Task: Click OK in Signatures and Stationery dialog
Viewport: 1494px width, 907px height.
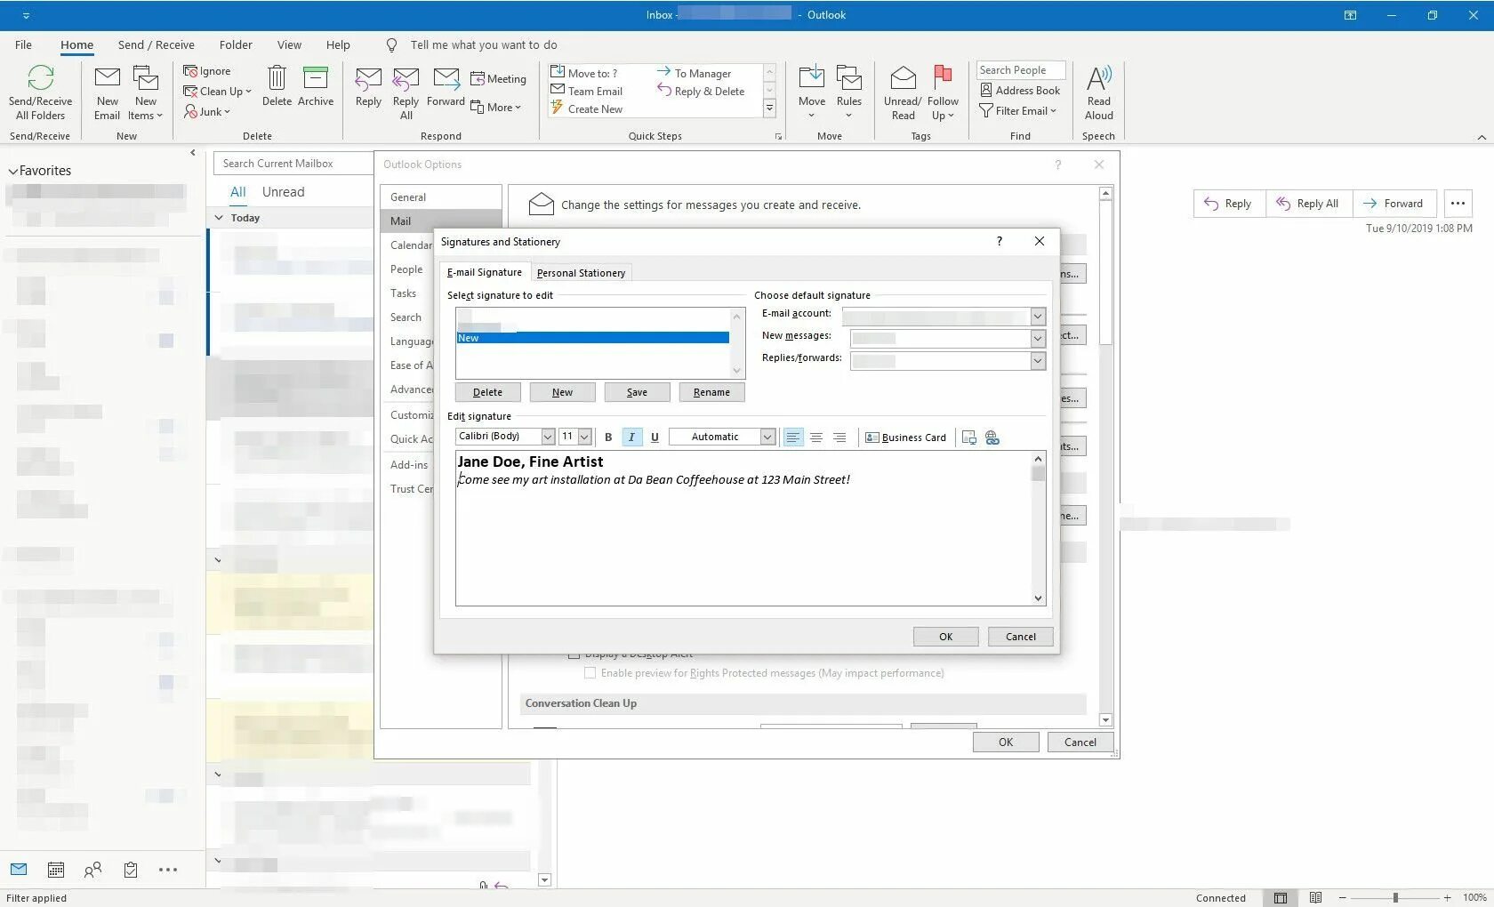Action: [945, 637]
